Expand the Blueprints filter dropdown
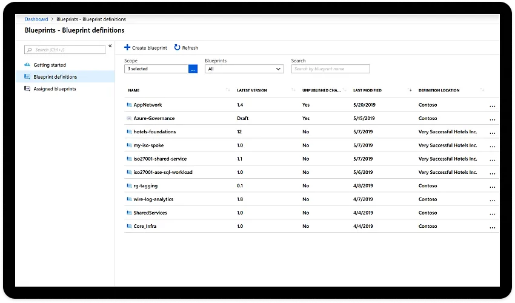Image resolution: width=515 pixels, height=303 pixels. [244, 69]
